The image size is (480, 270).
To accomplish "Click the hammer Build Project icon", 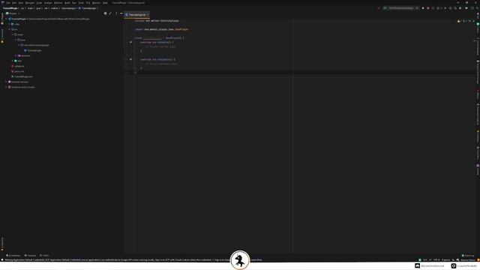I will click(379, 8).
